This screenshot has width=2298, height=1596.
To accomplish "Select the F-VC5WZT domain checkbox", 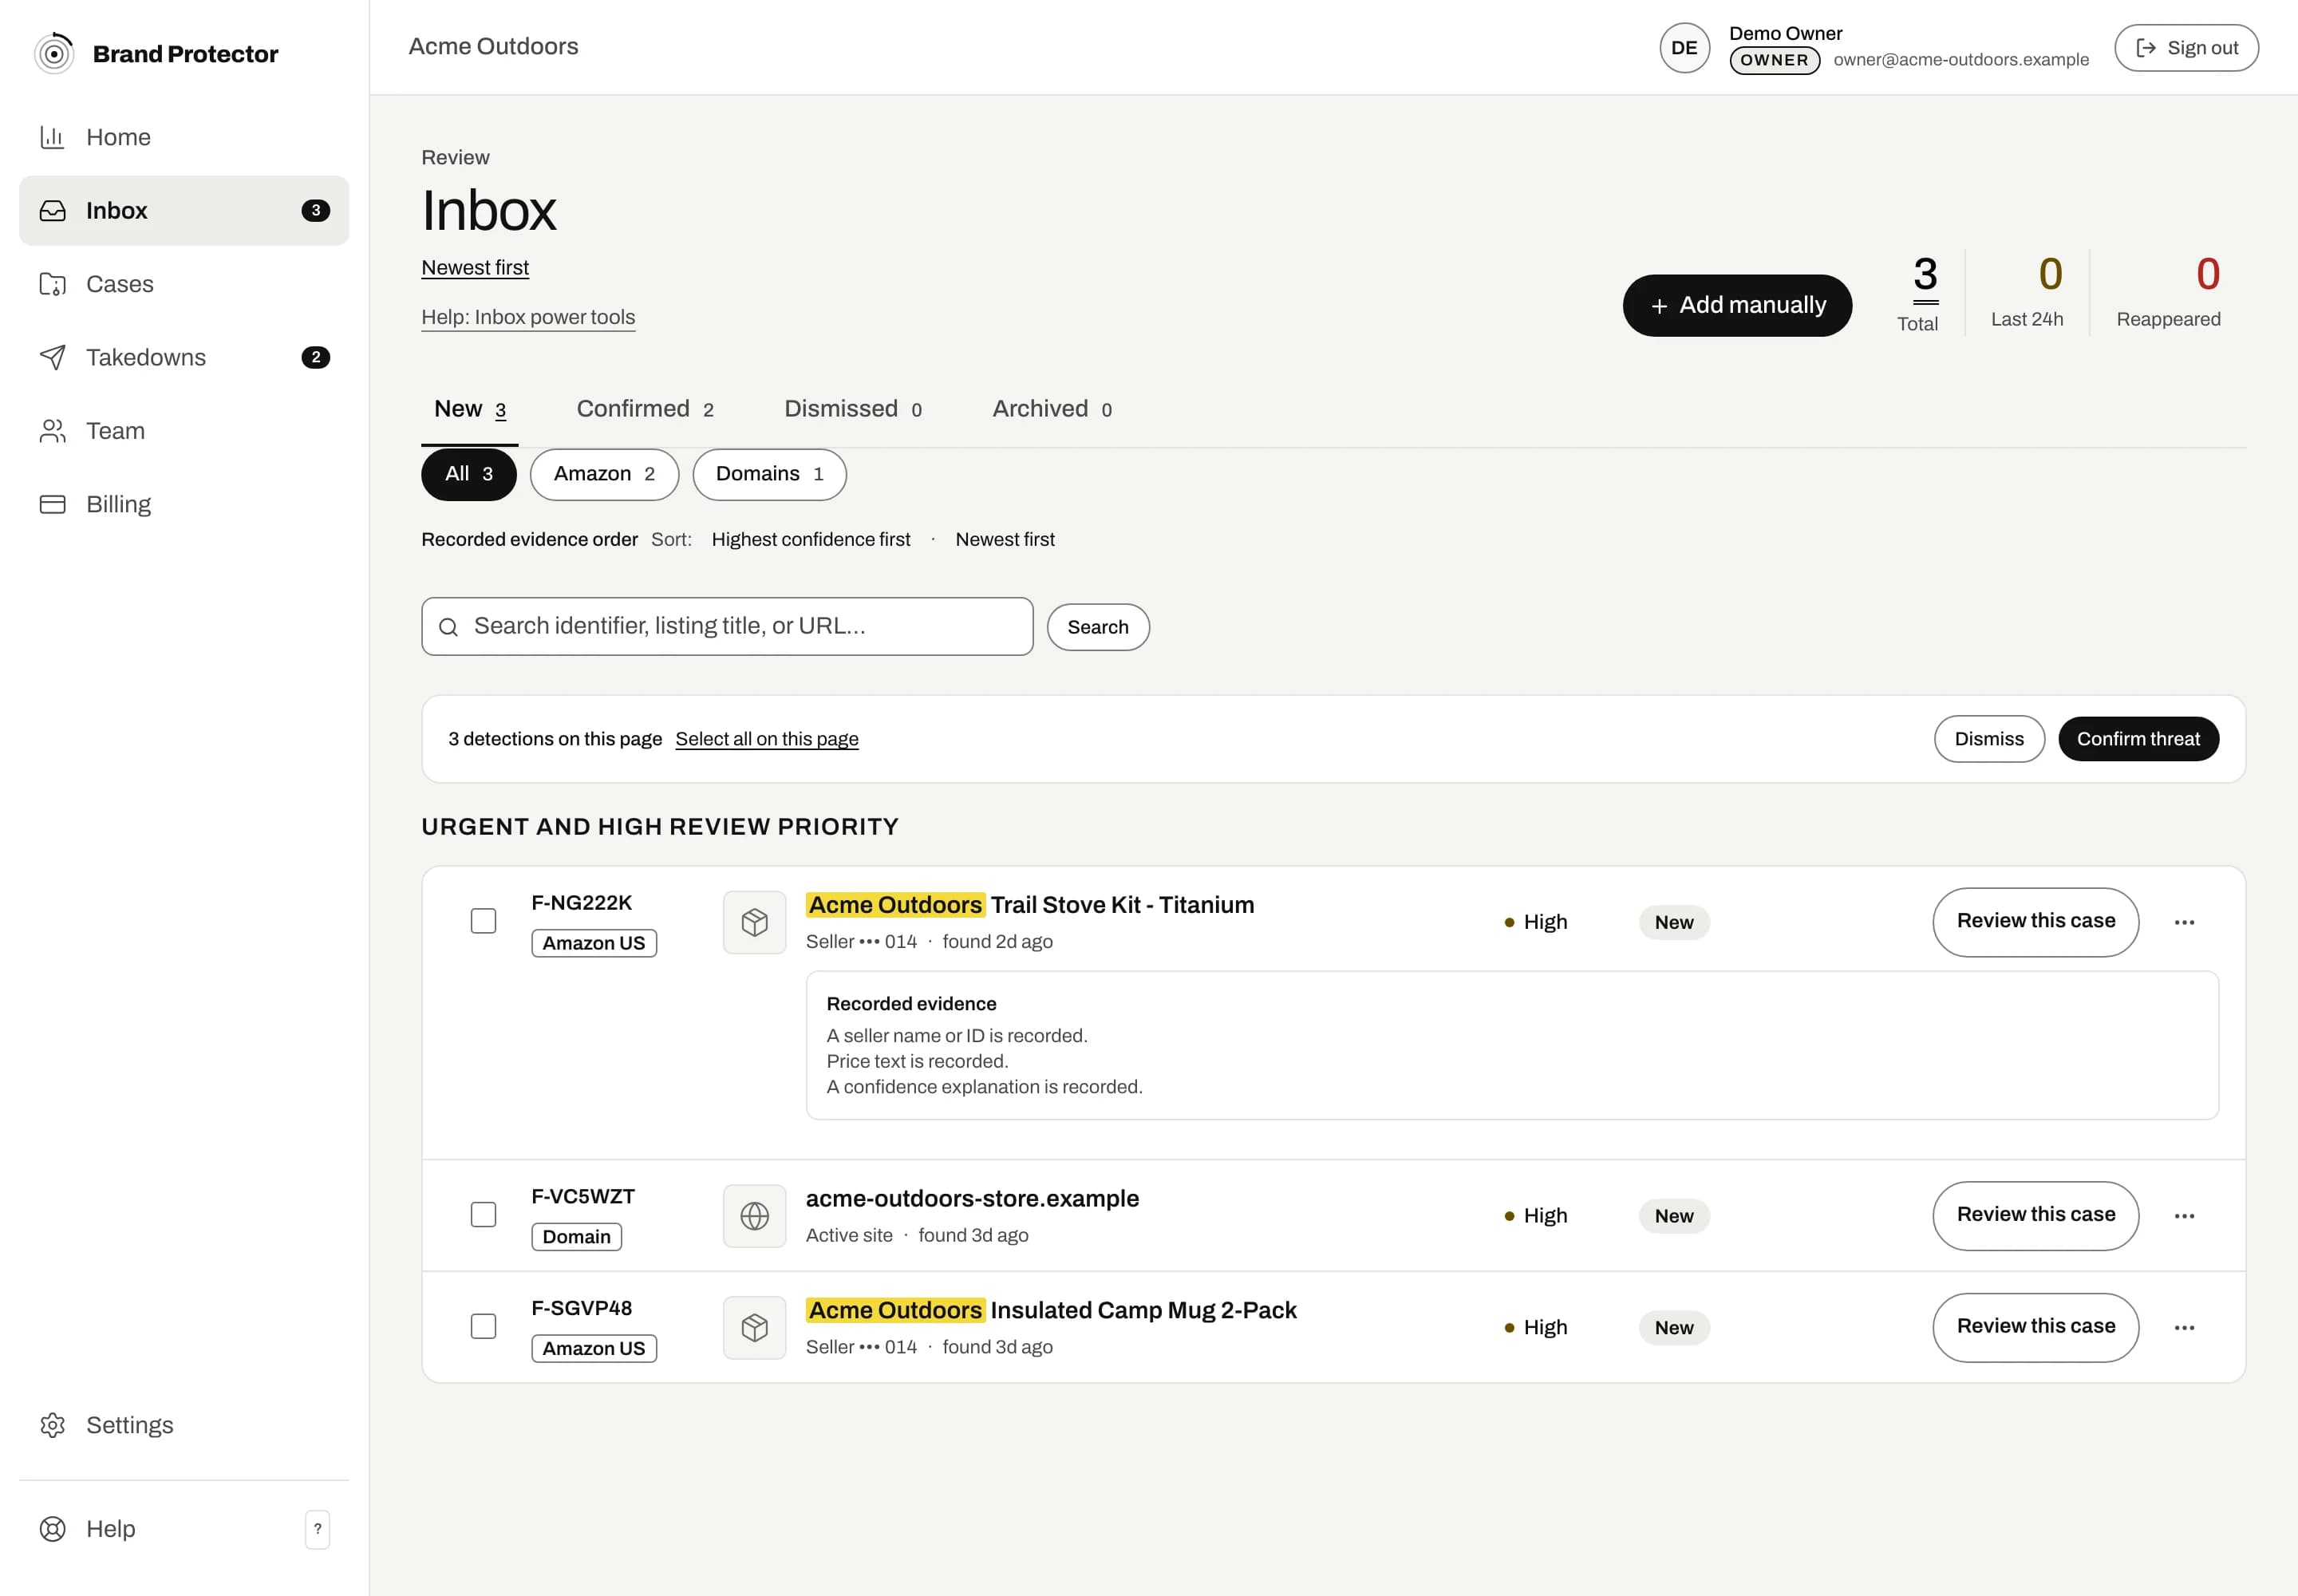I will pyautogui.click(x=483, y=1215).
